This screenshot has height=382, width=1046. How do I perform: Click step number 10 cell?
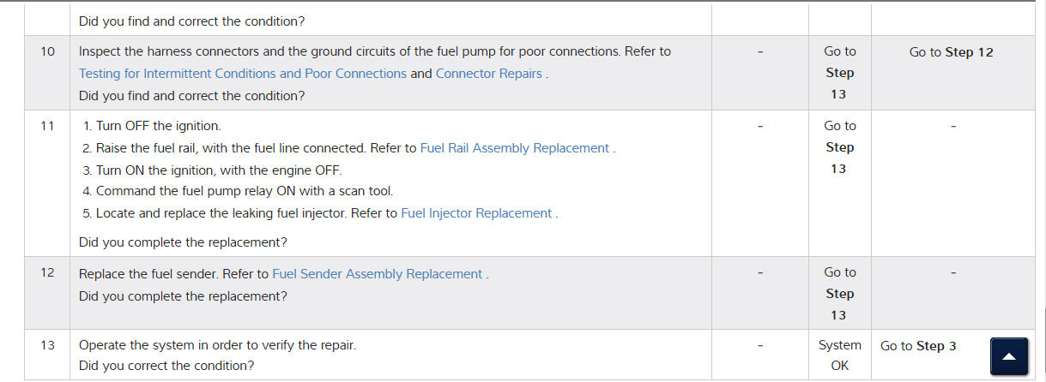48,52
